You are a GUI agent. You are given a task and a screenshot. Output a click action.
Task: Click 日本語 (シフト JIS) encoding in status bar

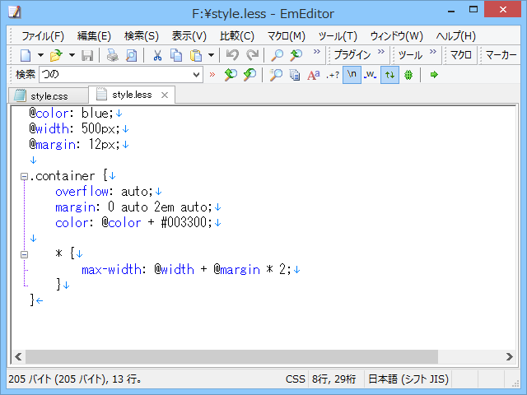[x=408, y=379]
